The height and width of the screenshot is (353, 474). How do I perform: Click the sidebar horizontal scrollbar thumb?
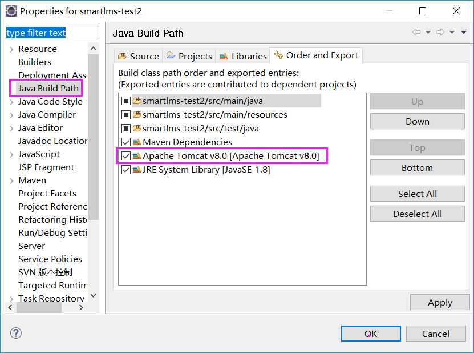pyautogui.click(x=39, y=308)
